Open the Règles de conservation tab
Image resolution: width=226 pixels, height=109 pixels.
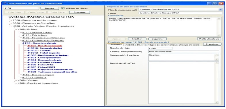(162, 45)
